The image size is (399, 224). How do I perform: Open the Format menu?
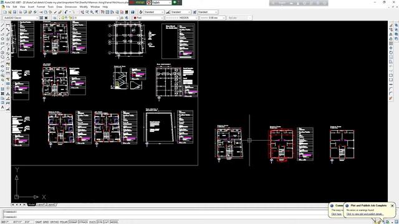[41, 7]
